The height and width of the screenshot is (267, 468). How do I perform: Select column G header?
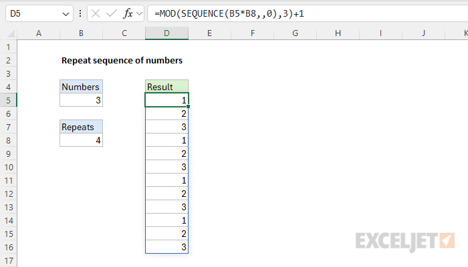tap(296, 33)
